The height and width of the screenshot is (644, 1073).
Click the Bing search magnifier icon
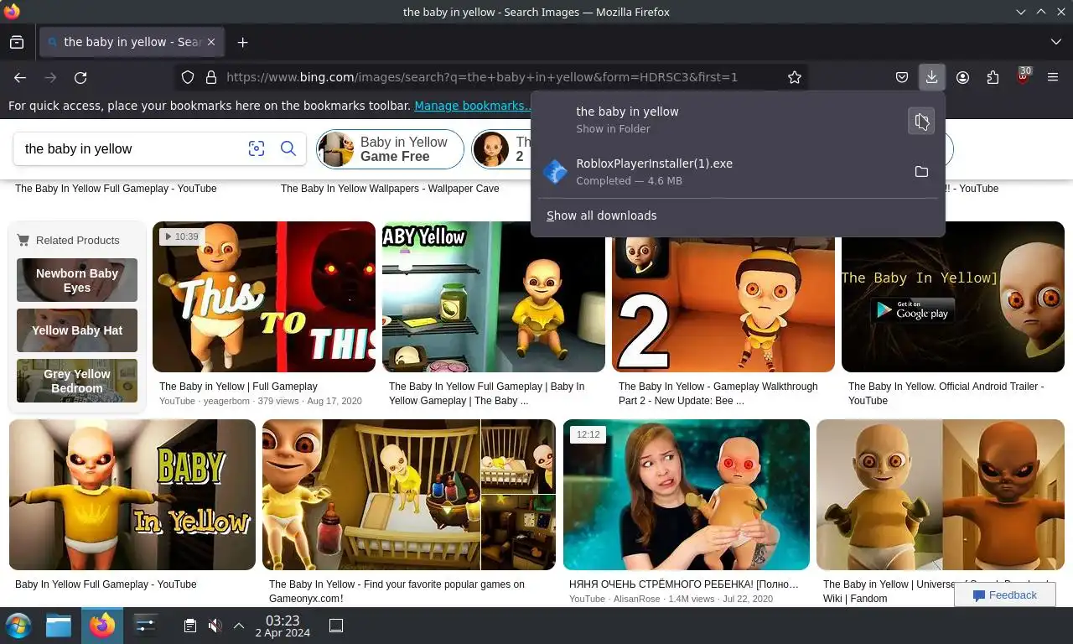pos(288,148)
